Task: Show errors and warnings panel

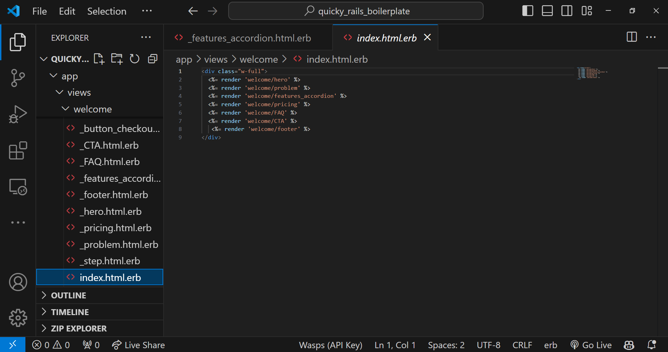Action: tap(51, 345)
